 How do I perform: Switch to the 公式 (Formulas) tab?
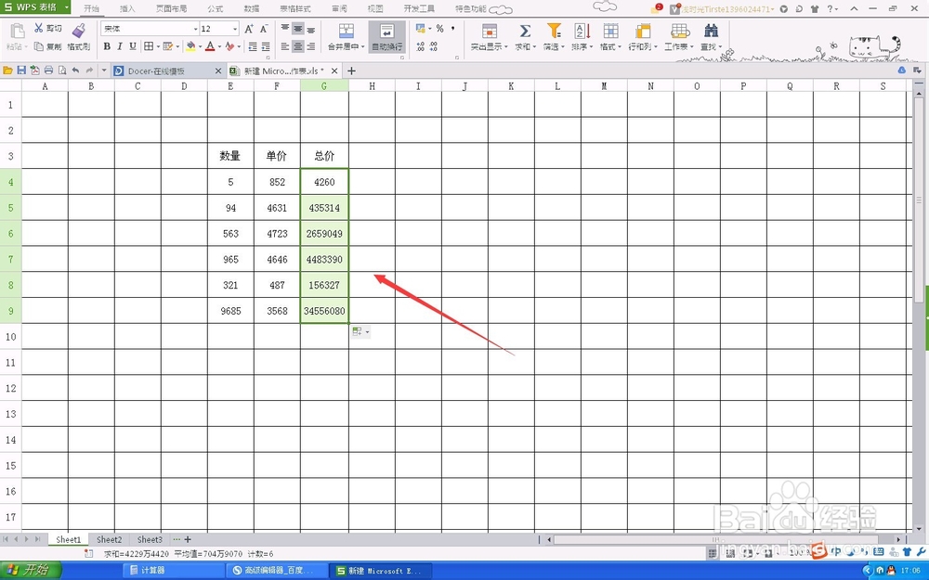pos(216,9)
